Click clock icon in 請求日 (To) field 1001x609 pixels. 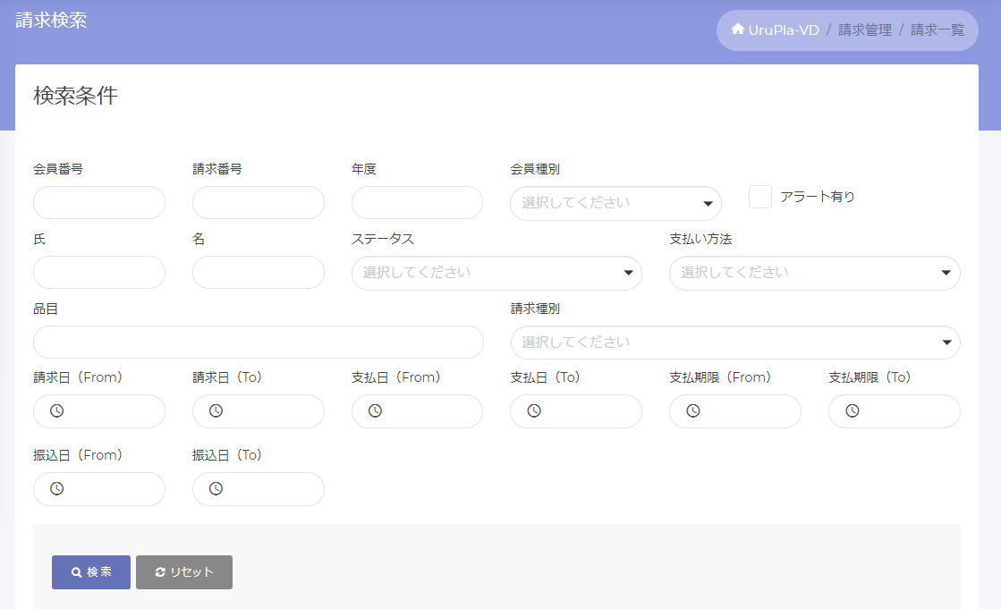click(x=216, y=411)
